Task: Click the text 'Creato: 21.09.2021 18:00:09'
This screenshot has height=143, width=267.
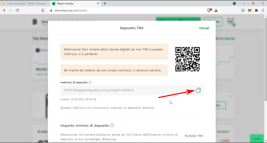Action: click(78, 99)
